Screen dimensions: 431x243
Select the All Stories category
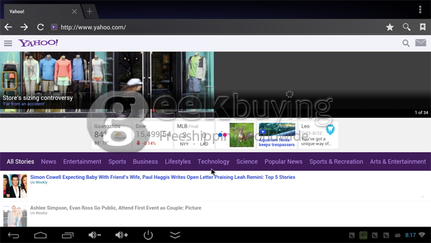[20, 162]
